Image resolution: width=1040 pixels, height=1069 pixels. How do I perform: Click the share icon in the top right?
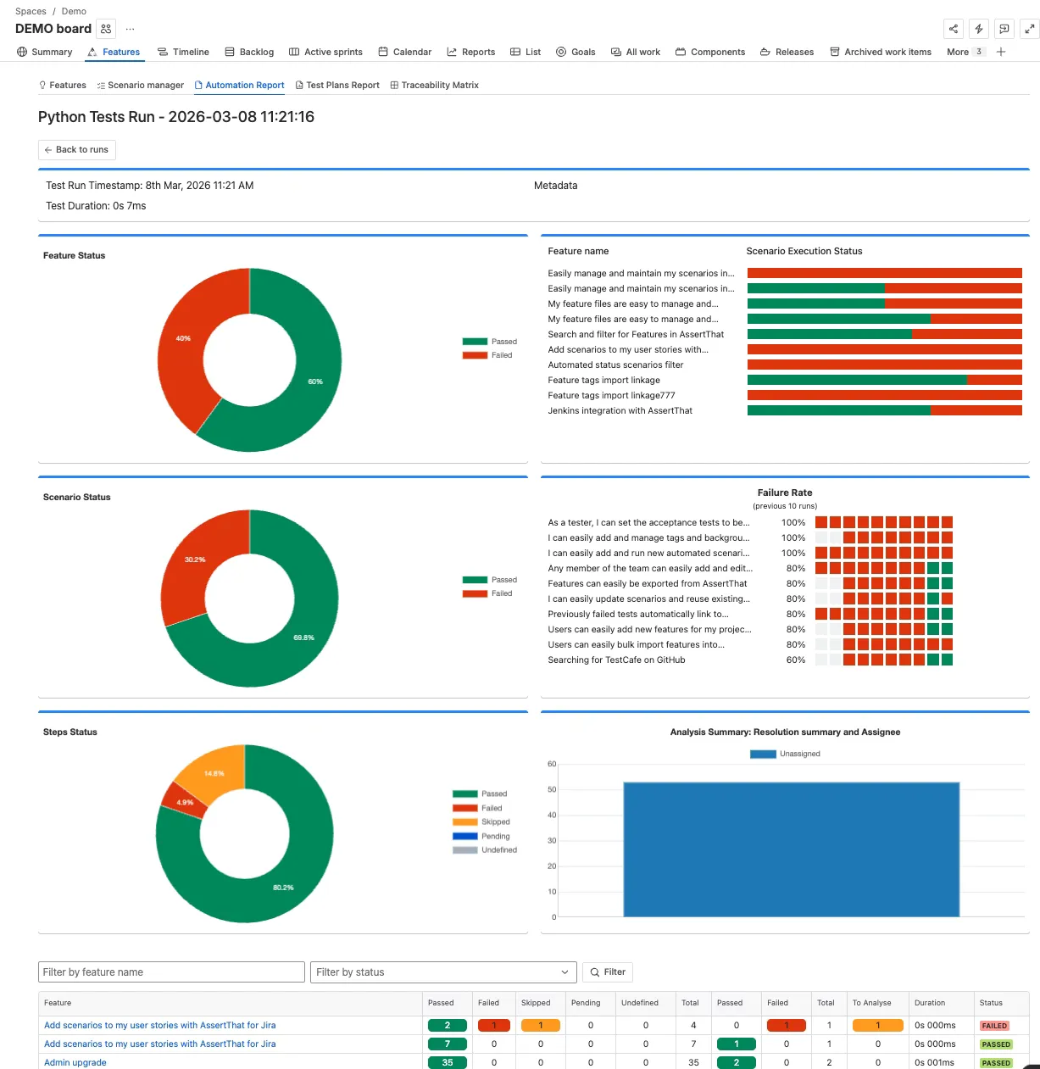click(954, 29)
